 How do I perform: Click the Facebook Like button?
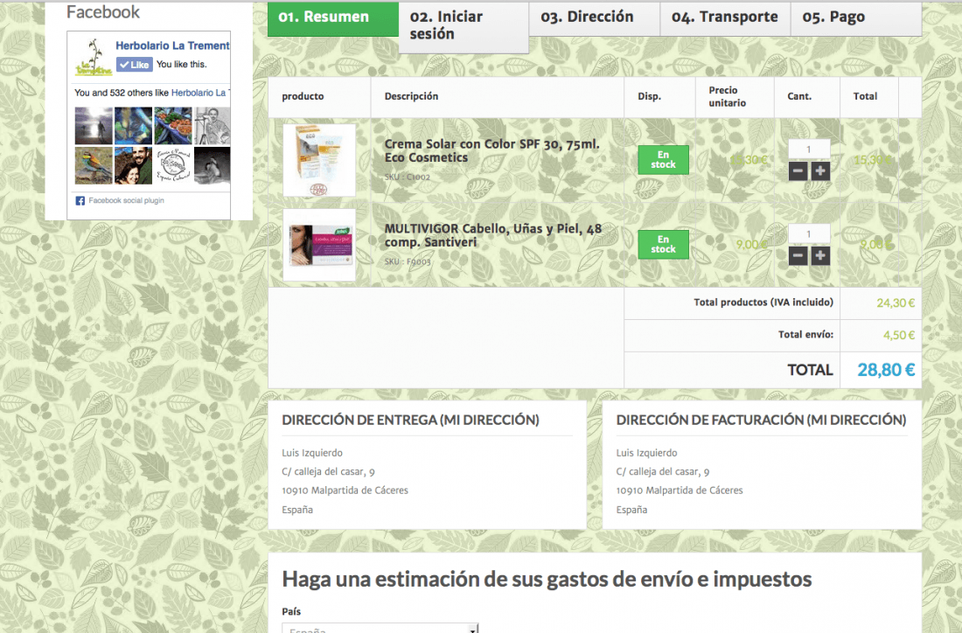coord(135,65)
